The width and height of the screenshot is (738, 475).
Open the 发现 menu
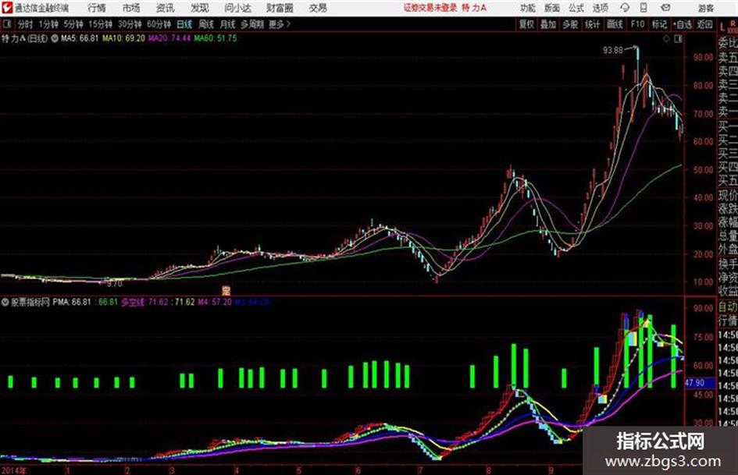pos(200,8)
